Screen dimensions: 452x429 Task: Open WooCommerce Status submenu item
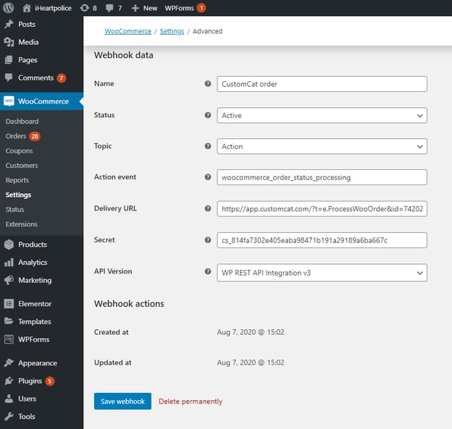(x=14, y=209)
